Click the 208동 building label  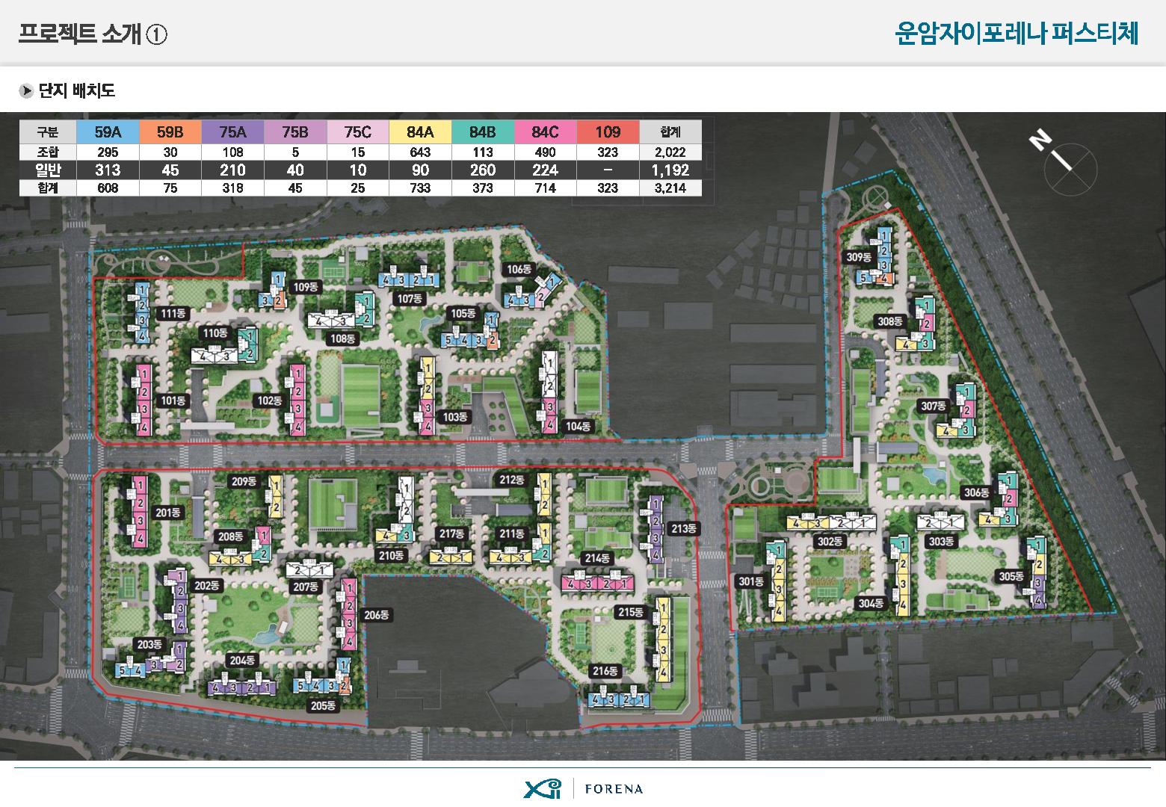coord(230,536)
